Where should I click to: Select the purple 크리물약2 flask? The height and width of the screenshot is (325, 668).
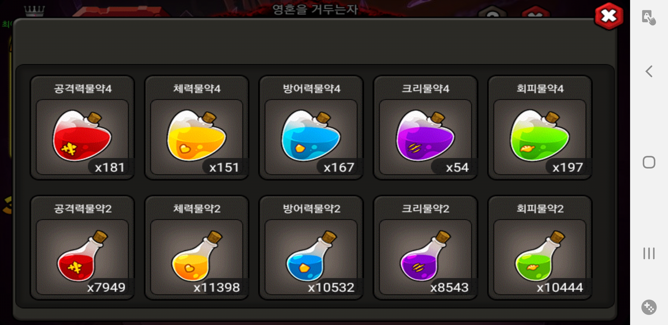pyautogui.click(x=425, y=256)
